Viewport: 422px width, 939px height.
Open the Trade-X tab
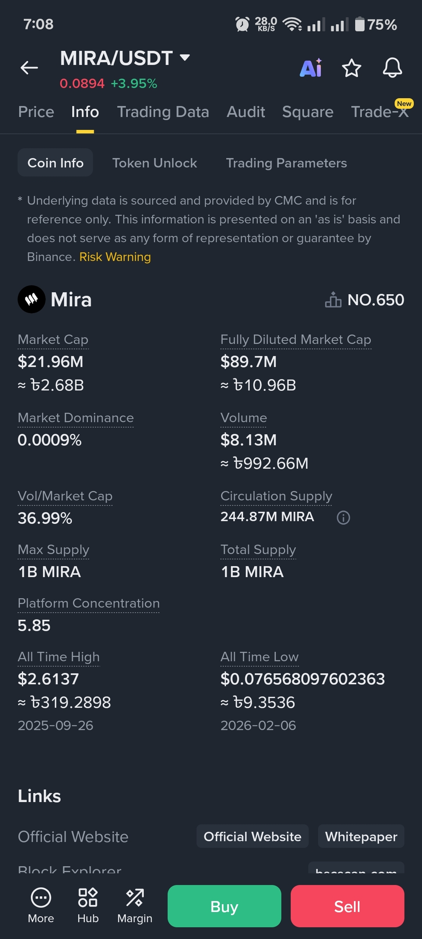(379, 112)
